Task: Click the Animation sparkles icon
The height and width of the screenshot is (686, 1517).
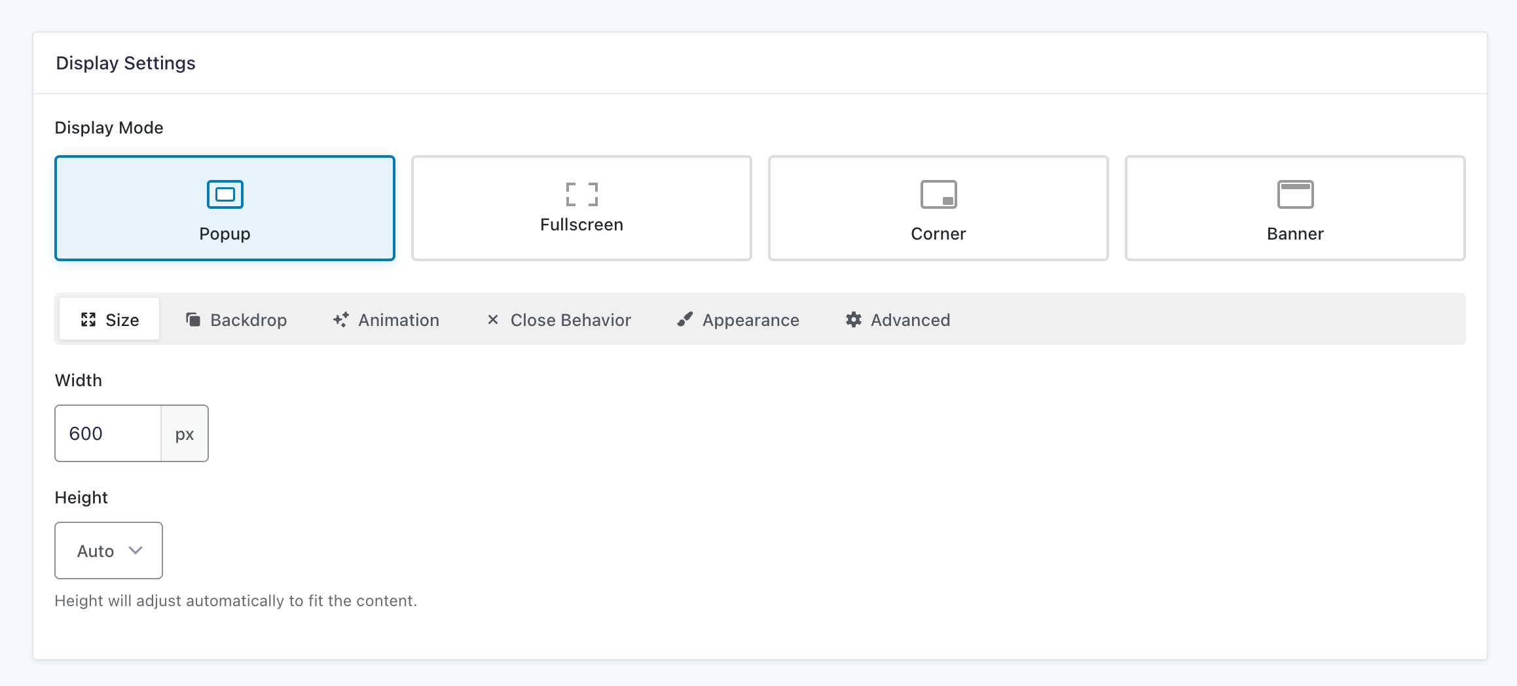Action: (x=341, y=319)
